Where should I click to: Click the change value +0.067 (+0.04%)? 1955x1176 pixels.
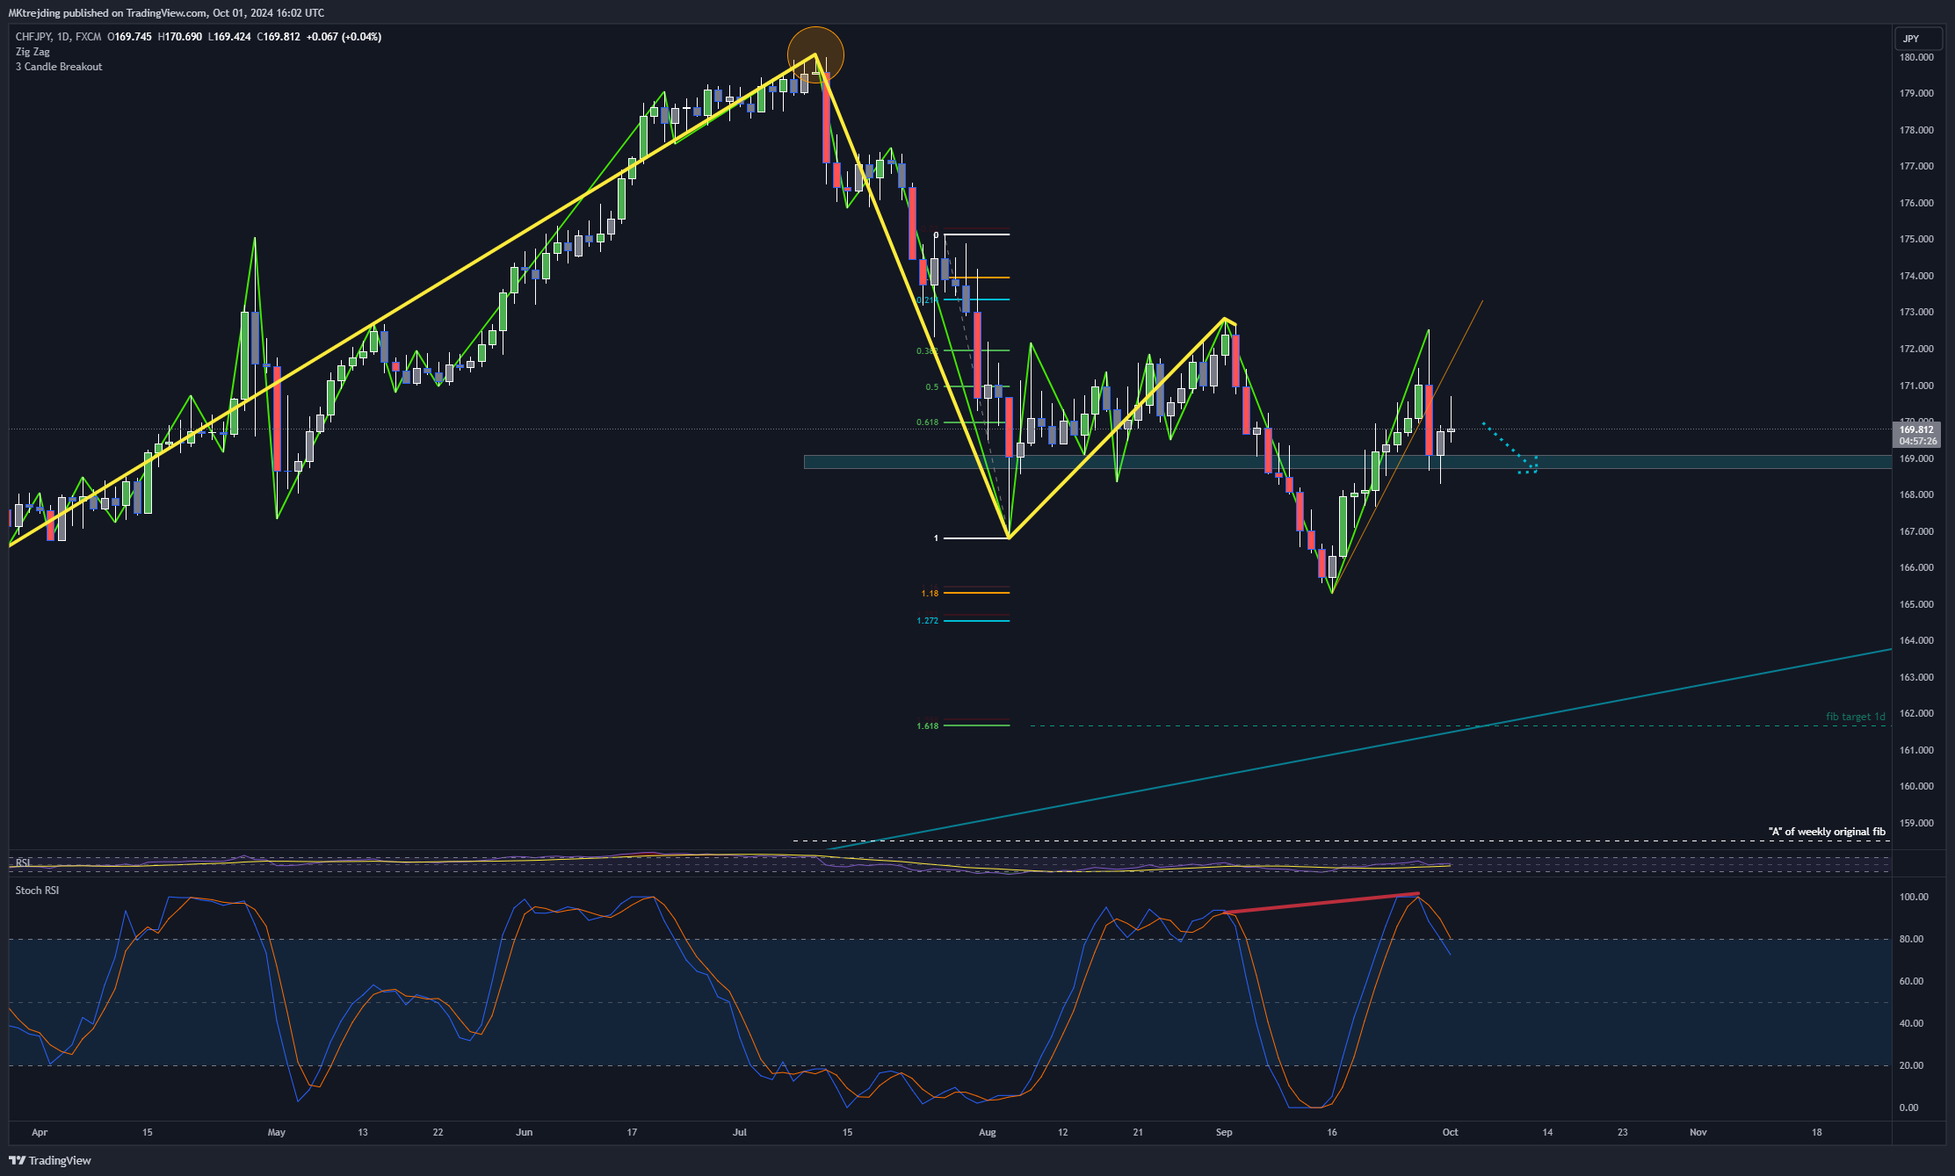344,37
